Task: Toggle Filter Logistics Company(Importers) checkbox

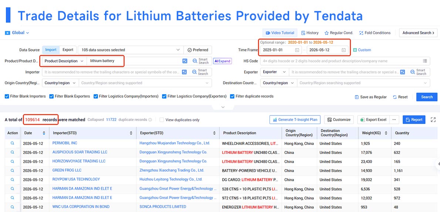Action: pyautogui.click(x=96, y=96)
